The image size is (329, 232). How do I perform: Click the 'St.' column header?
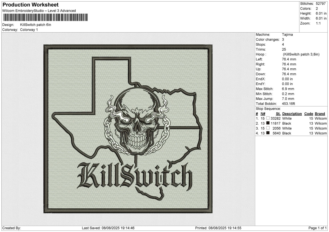tap(278, 114)
